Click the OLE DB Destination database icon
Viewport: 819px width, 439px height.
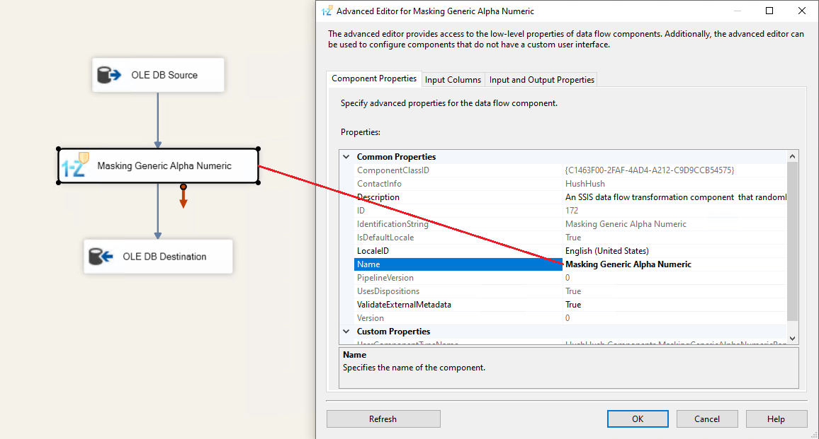tap(101, 257)
